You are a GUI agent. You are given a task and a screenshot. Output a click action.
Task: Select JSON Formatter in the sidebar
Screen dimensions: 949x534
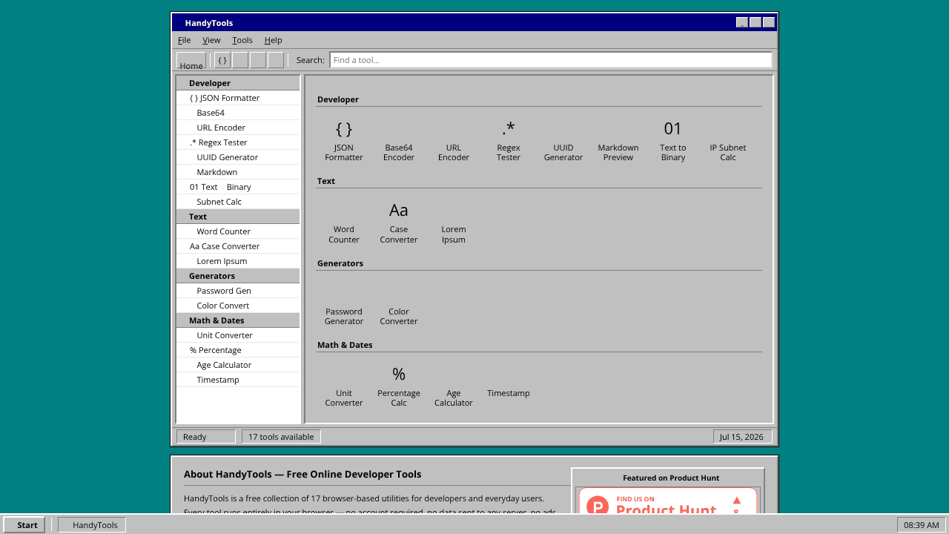coord(238,98)
